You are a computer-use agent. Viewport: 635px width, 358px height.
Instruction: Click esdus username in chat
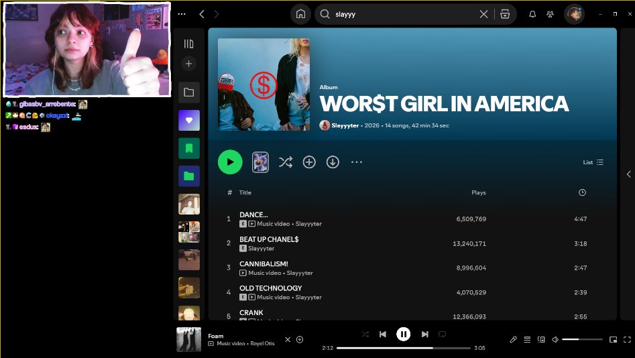pyautogui.click(x=29, y=127)
